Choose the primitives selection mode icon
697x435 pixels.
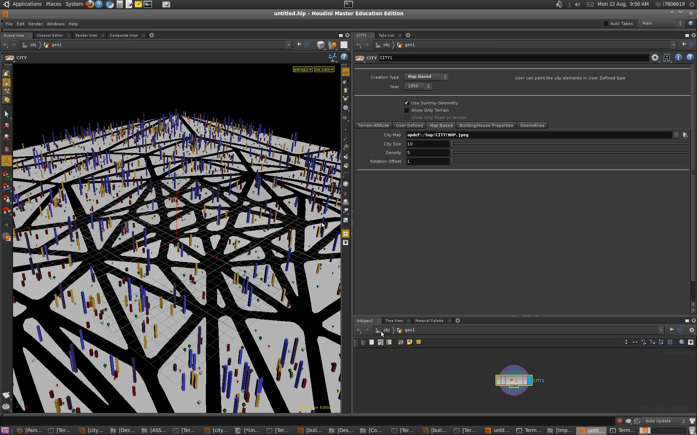[x=7, y=82]
